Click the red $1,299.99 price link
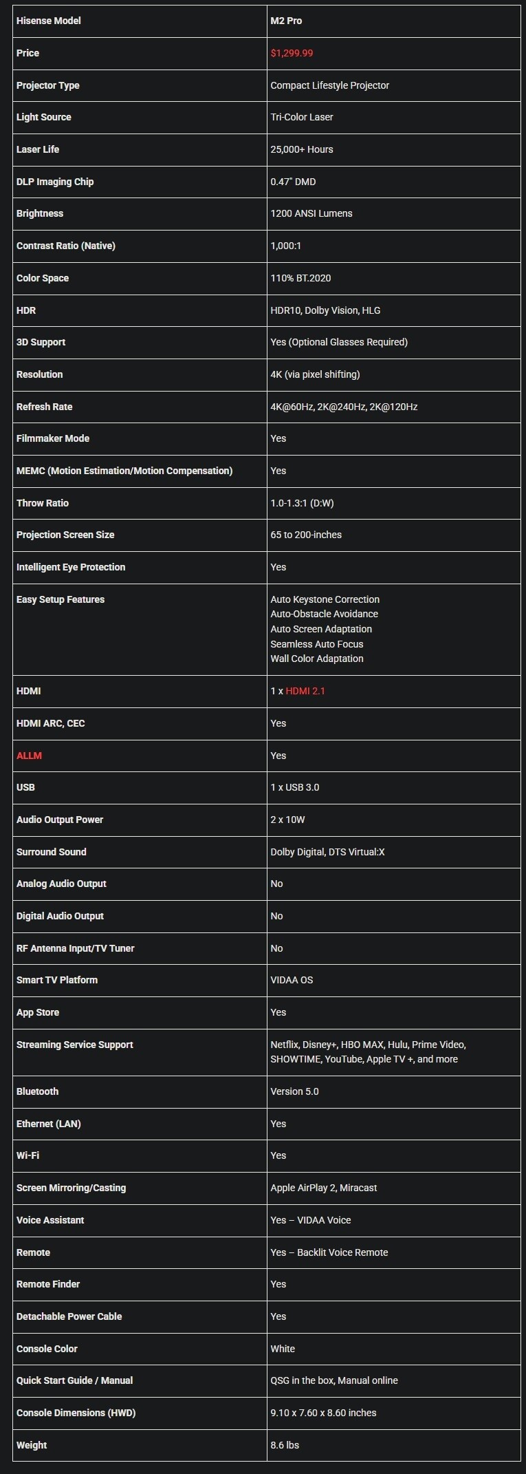526x1474 pixels. point(292,53)
